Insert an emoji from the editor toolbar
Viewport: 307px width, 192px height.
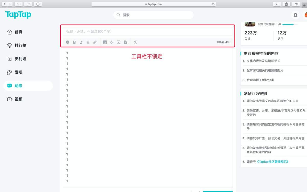click(x=67, y=42)
